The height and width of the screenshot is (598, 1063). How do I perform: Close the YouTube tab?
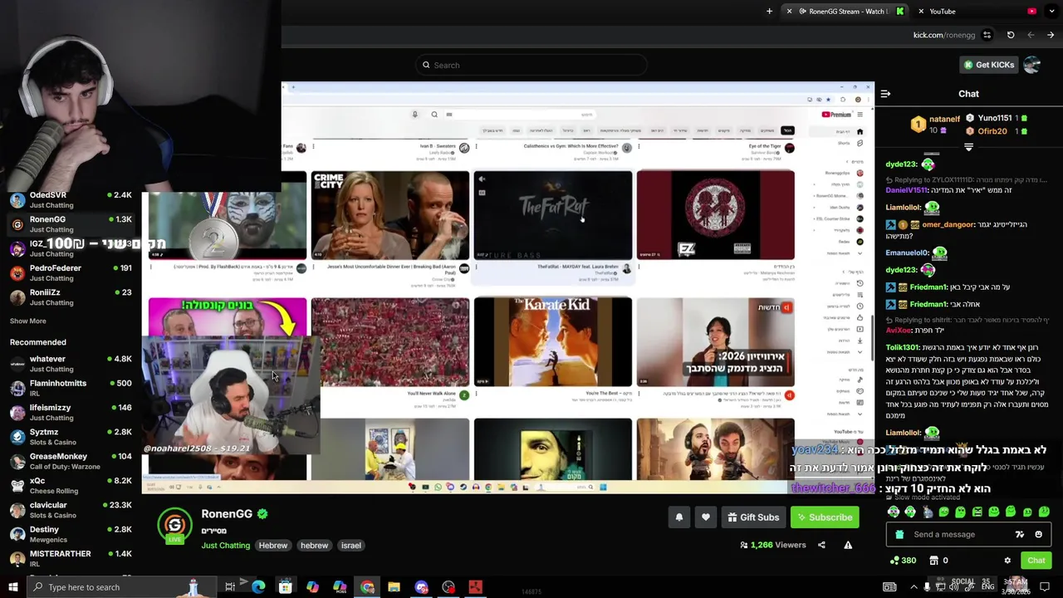coord(920,12)
